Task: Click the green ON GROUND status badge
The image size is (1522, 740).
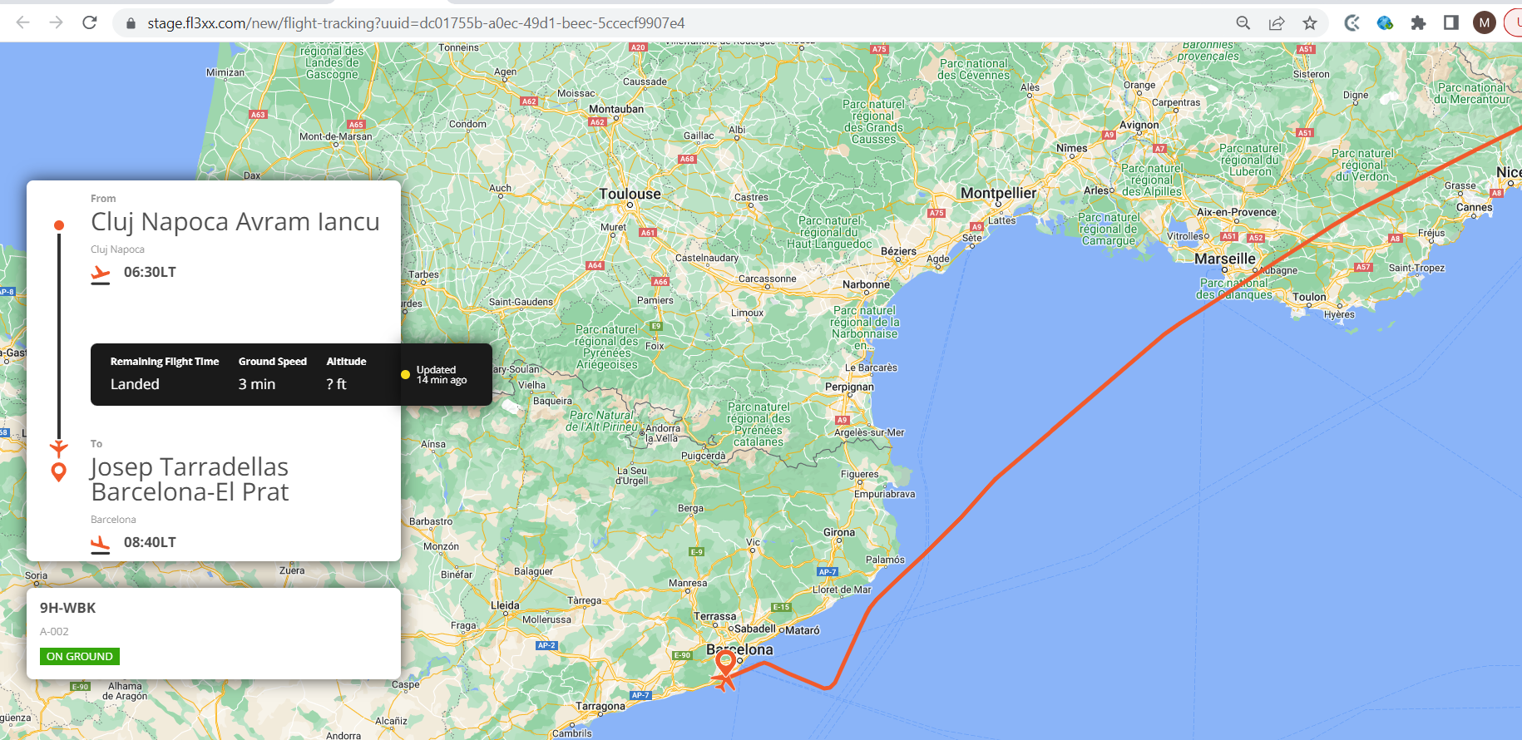Action: (80, 656)
